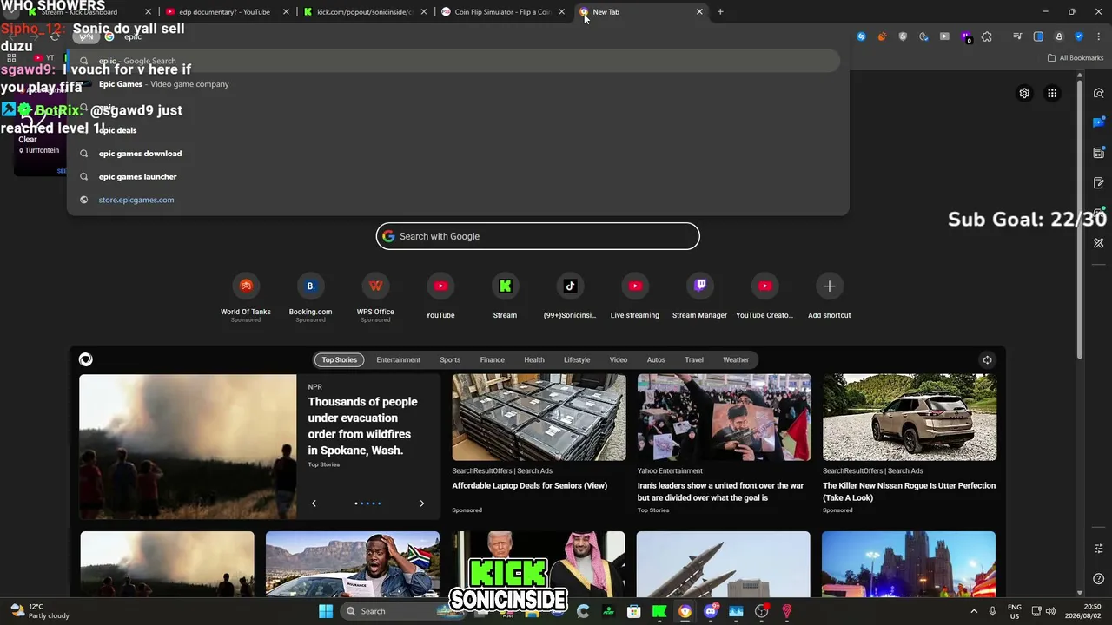The width and height of the screenshot is (1112, 625).
Task: Open Microsoft Store from the taskbar
Action: tap(634, 611)
